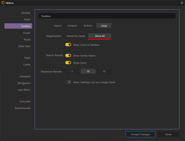Turn off Show Icons for search results
Viewport: 185px width, 141px height.
pyautogui.click(x=68, y=63)
